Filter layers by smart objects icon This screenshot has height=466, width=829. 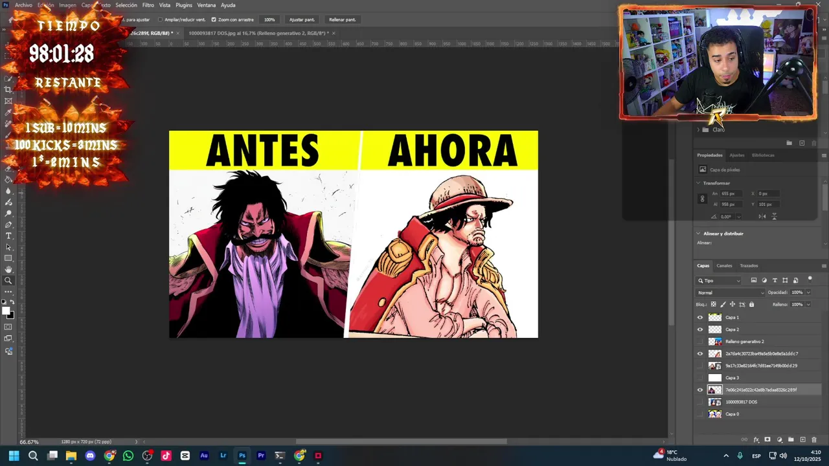click(x=795, y=280)
